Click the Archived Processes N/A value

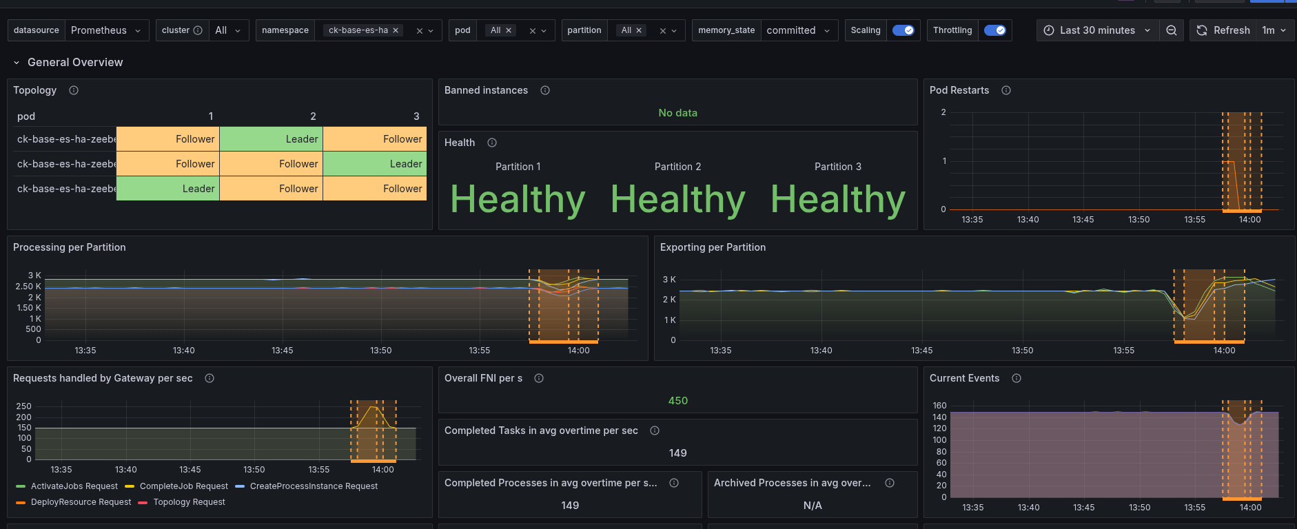(x=813, y=506)
